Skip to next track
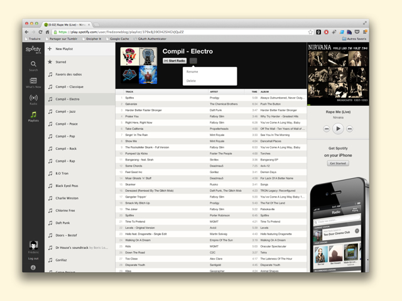The height and width of the screenshot is (301, 402). 349,129
